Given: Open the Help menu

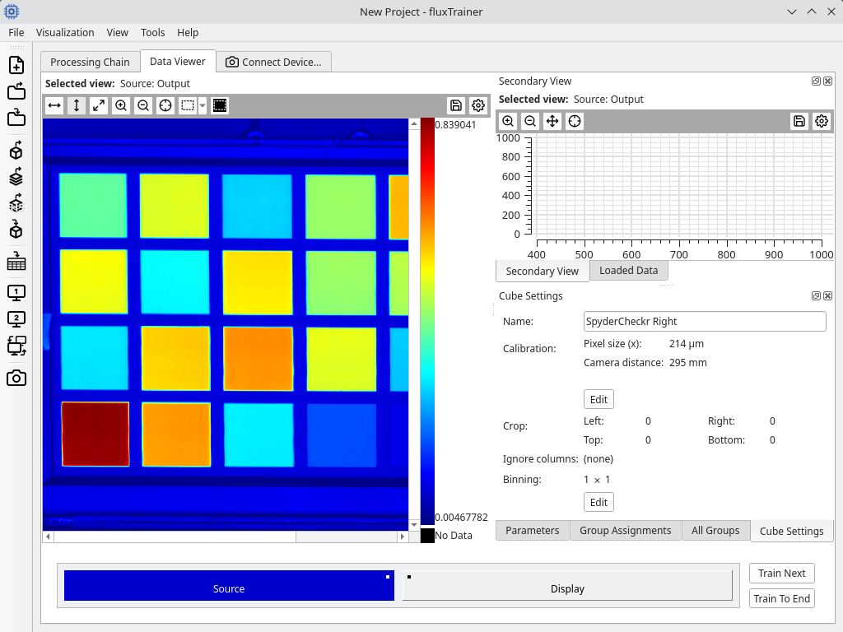Looking at the screenshot, I should 188,32.
